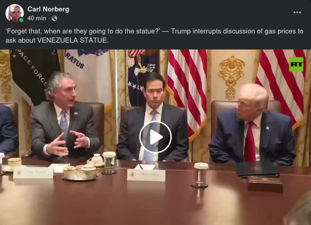The width and height of the screenshot is (311, 225).
Task: Open Carl Norberg's profile picture
Action: [15, 13]
